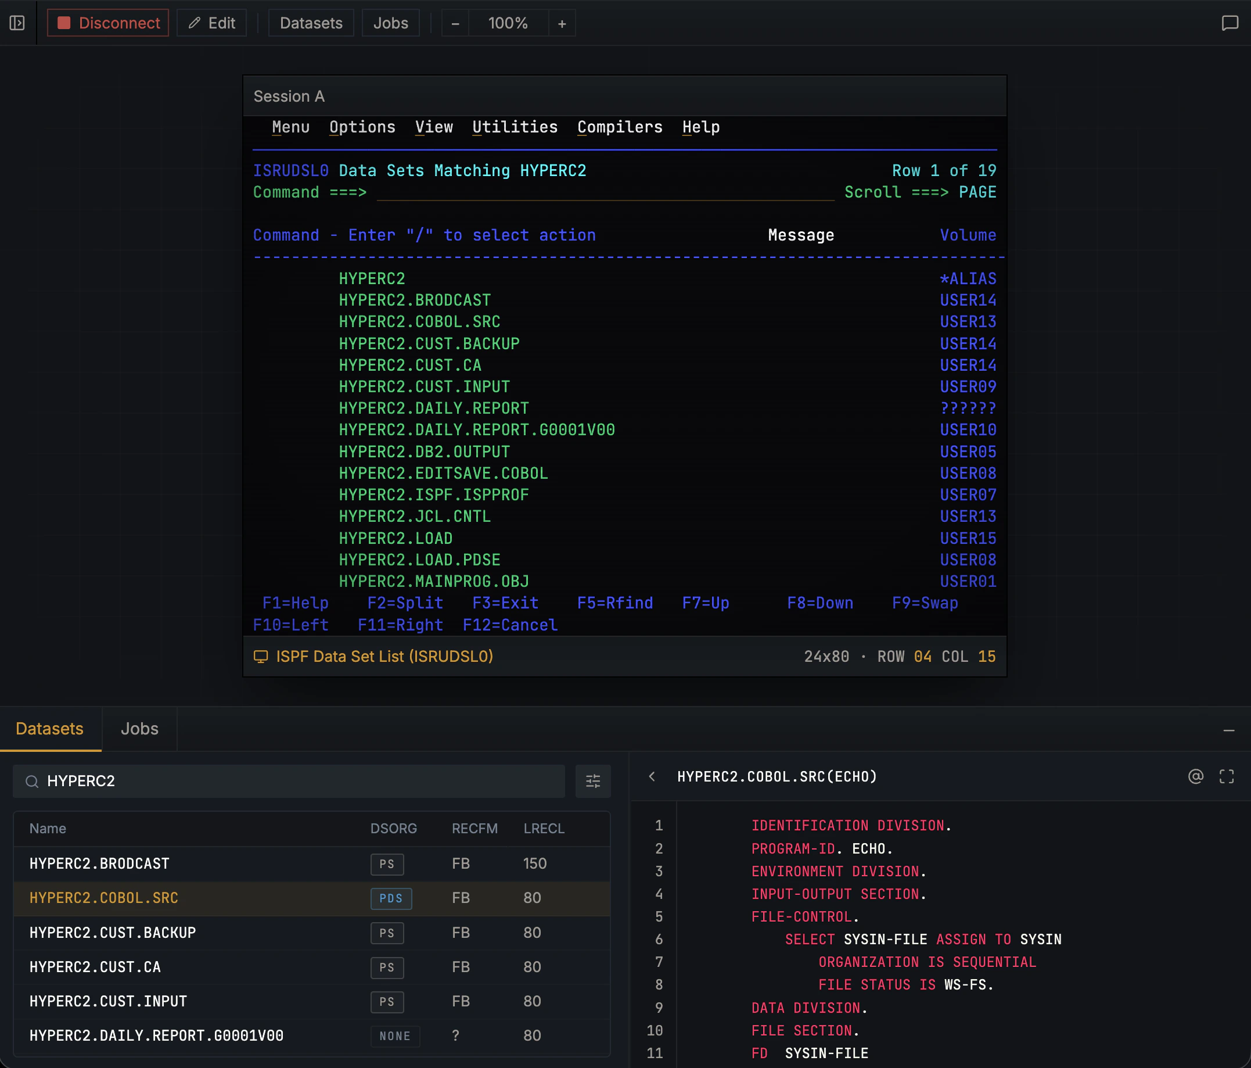
Task: Click F2=Split function key
Action: click(x=405, y=603)
